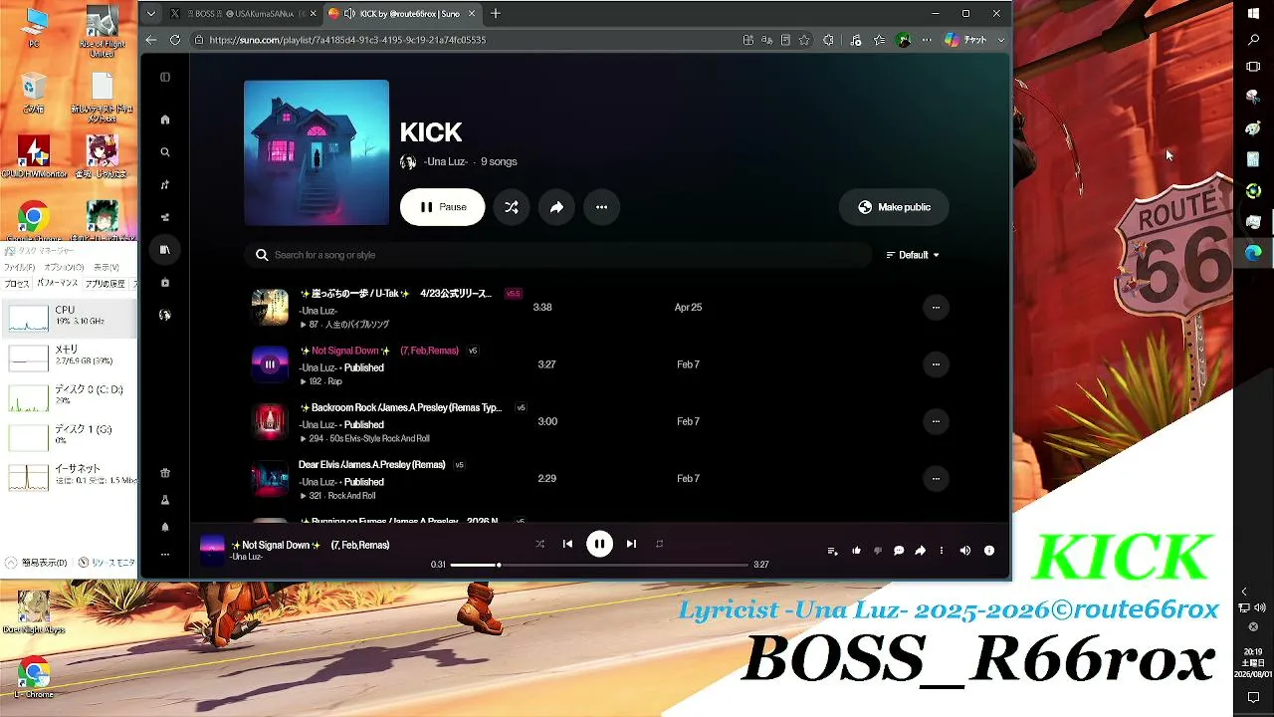Open options for Backroom Rock row
Screen dimensions: 1274x717
(936, 421)
